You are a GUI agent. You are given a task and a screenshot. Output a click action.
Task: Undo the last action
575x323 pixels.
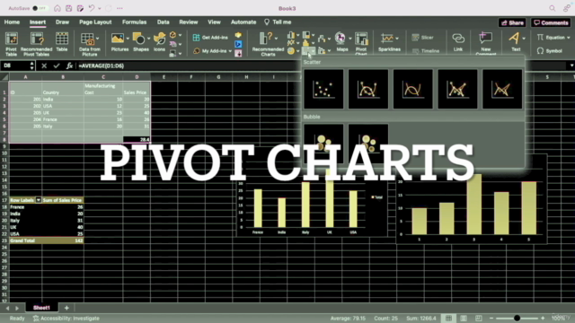click(92, 8)
